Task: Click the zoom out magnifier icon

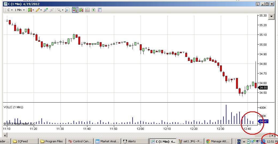Action: click(x=52, y=10)
